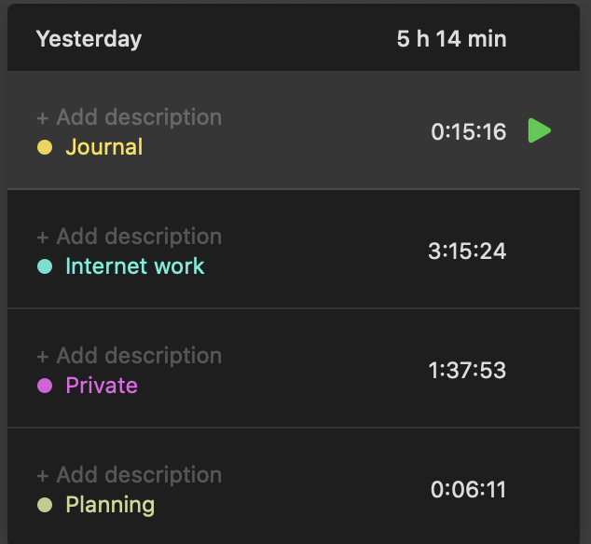Select the Journal project label
The width and height of the screenshot is (591, 544).
pyautogui.click(x=104, y=147)
